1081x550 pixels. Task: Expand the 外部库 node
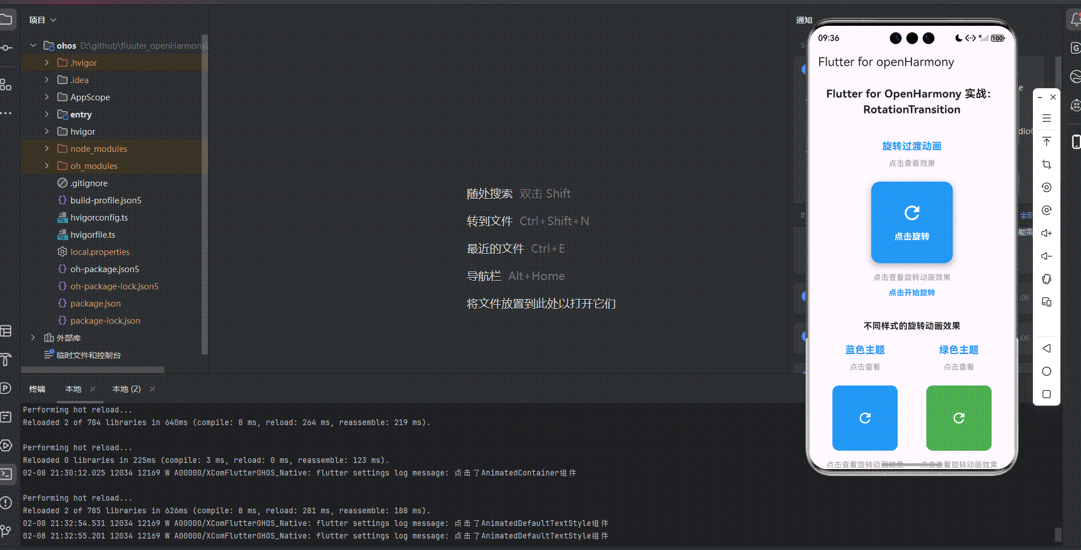[33, 337]
